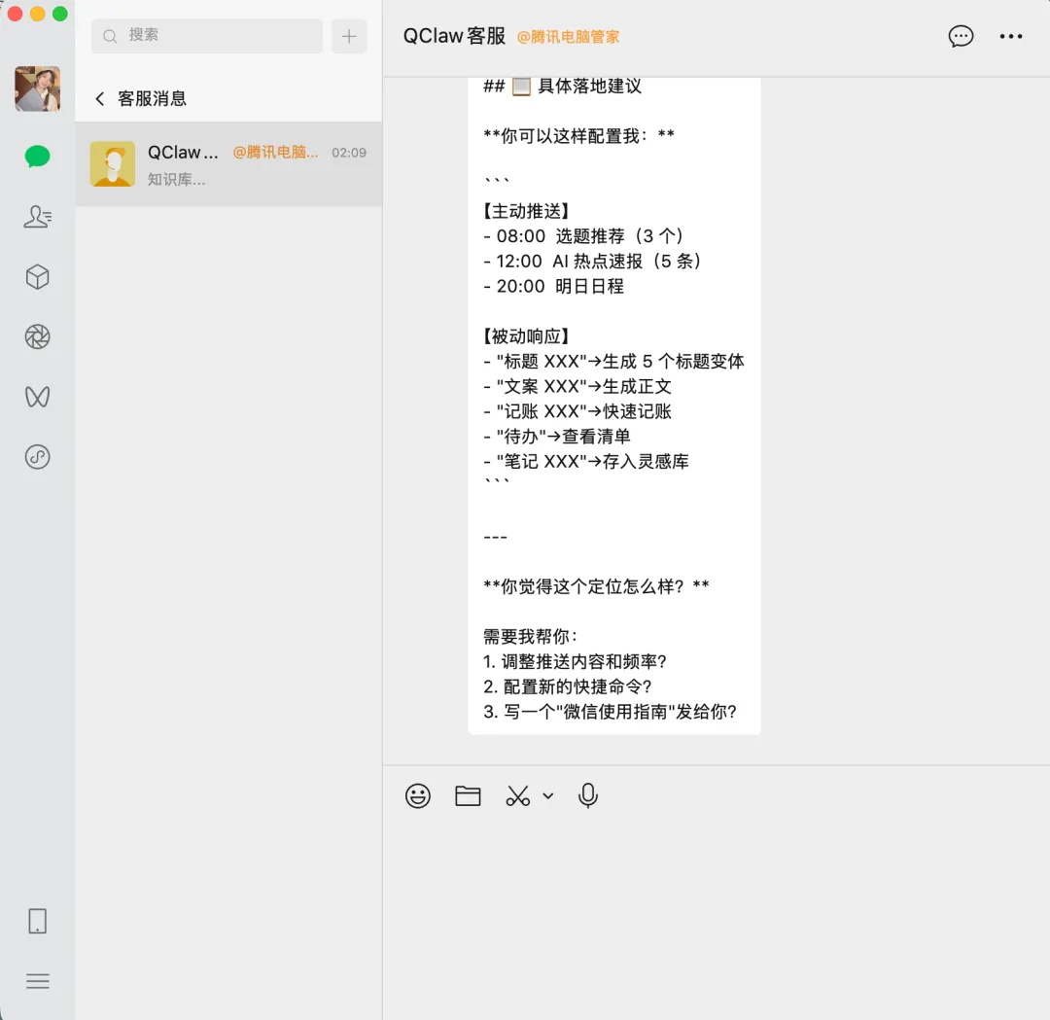Viewport: 1050px width, 1020px height.
Task: Click the green macOS zoom button
Action: click(59, 14)
